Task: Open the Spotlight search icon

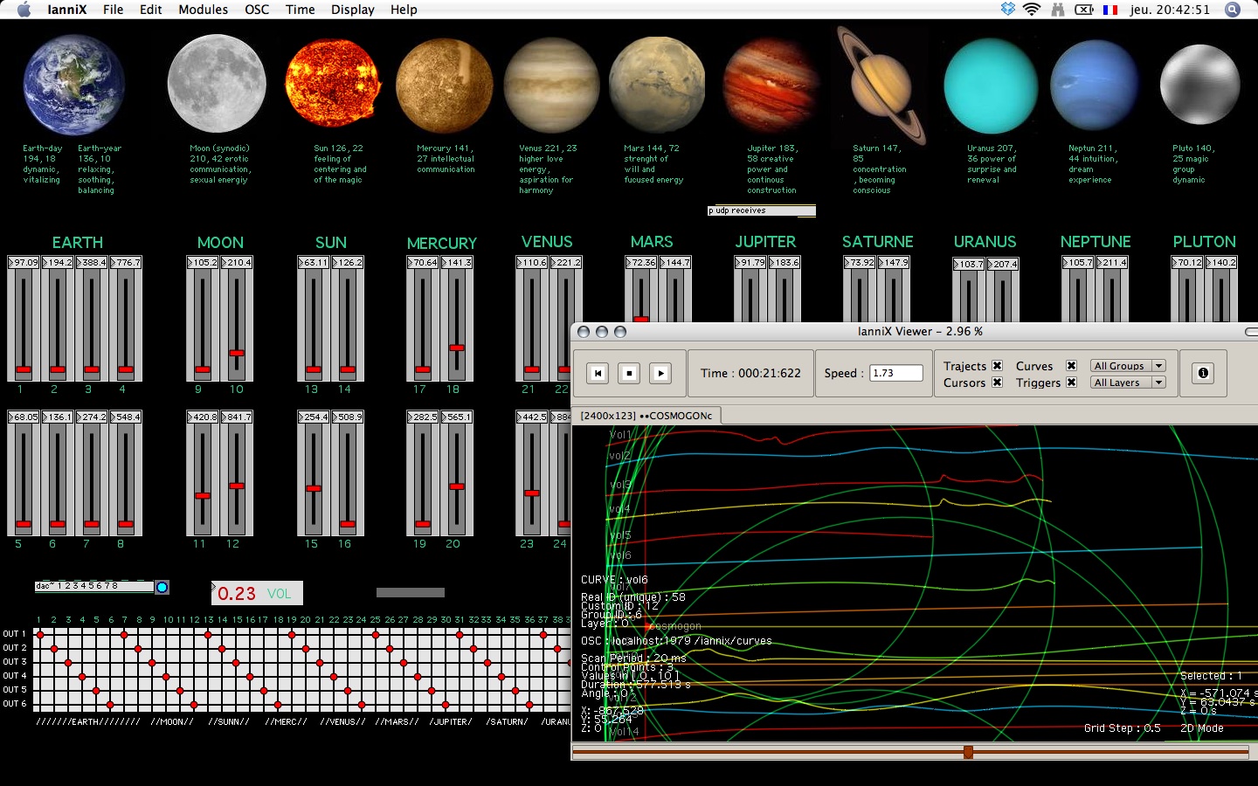Action: tap(1233, 10)
